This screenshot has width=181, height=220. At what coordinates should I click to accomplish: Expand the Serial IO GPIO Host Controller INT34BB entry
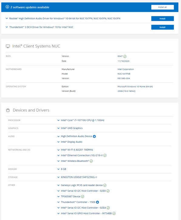tap(59, 213)
